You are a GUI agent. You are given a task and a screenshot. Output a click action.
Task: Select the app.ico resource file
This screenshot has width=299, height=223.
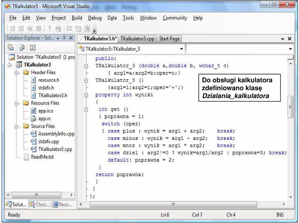45,111
